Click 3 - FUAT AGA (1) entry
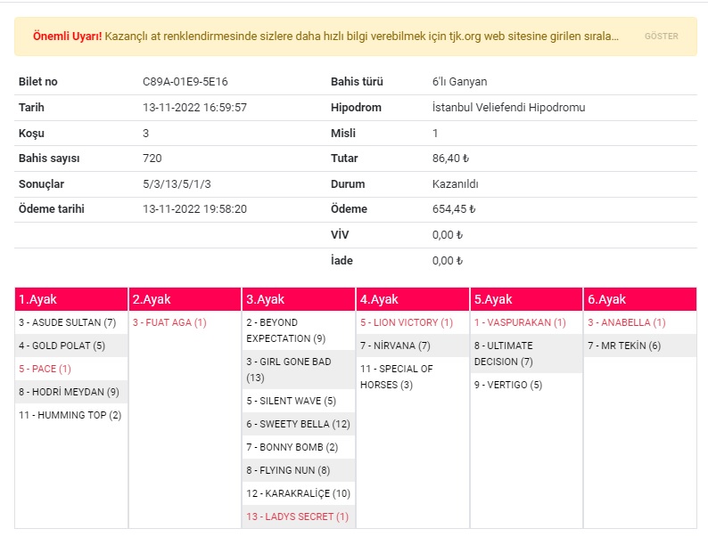Viewport: 708px width, 545px height. (x=169, y=322)
